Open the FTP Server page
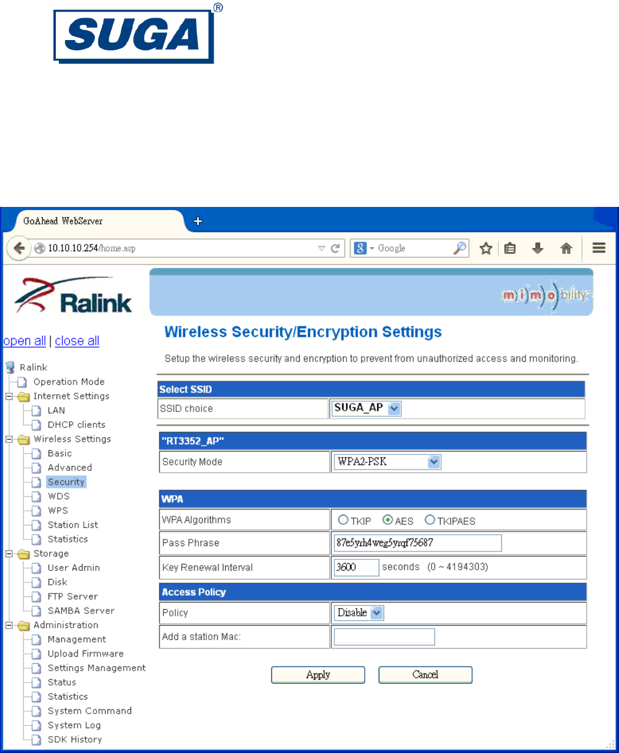 click(x=73, y=596)
